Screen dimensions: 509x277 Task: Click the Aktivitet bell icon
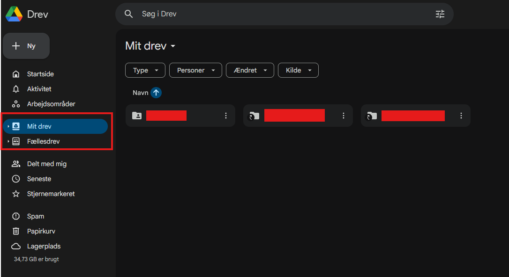[x=15, y=89]
